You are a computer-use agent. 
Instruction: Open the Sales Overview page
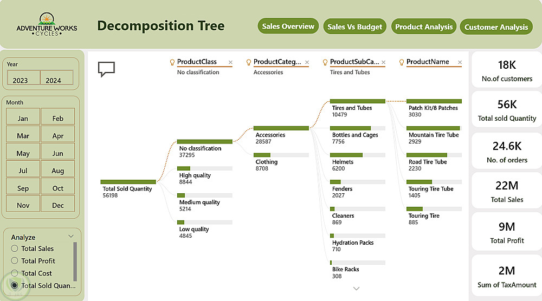[288, 26]
